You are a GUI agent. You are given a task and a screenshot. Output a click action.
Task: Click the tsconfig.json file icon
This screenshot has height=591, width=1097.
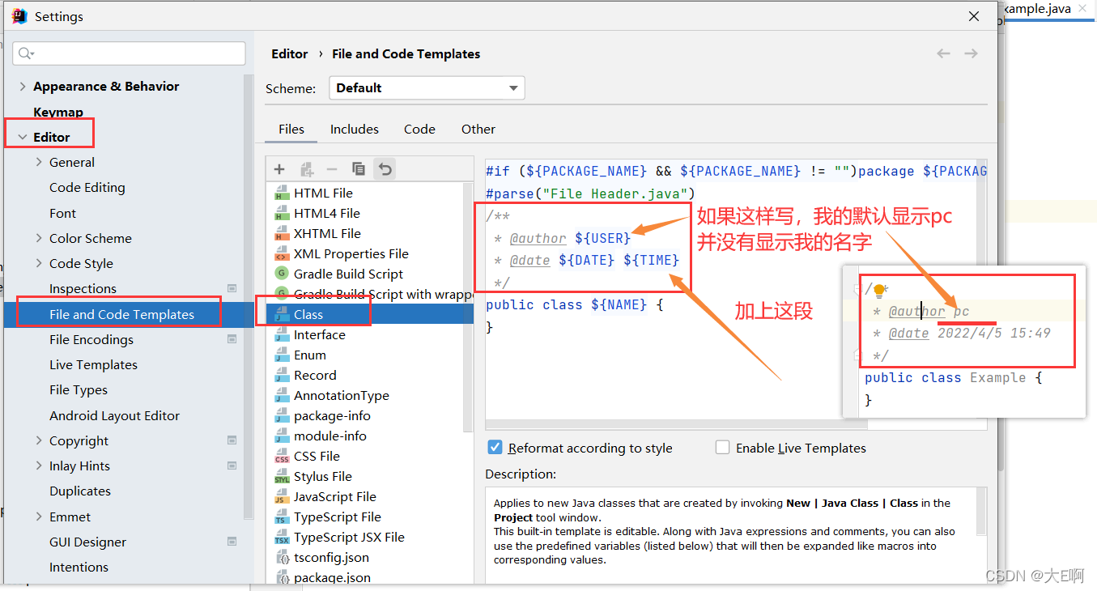(283, 557)
